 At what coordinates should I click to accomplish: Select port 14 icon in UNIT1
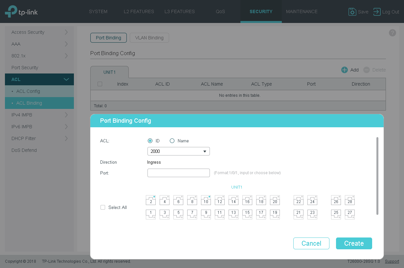coord(234,200)
